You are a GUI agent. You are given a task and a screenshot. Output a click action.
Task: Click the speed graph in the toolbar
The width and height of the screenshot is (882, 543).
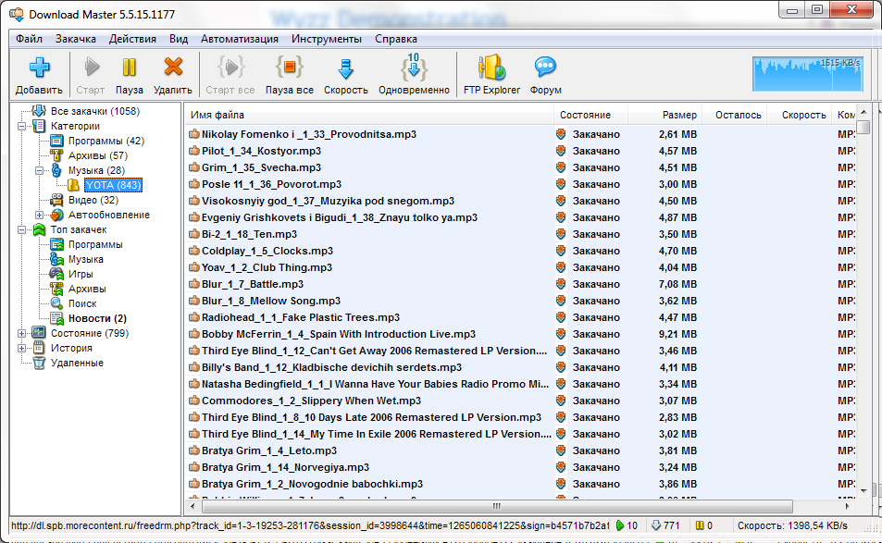point(808,73)
